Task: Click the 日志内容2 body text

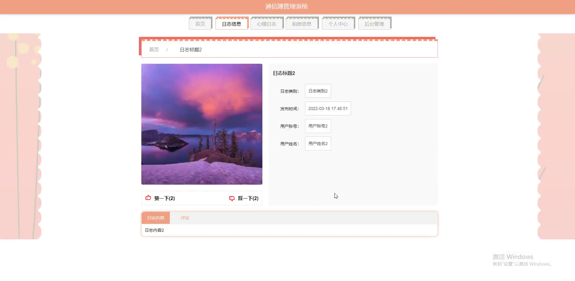Action: (x=154, y=230)
